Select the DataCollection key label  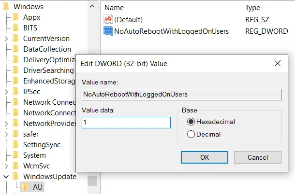(x=47, y=49)
